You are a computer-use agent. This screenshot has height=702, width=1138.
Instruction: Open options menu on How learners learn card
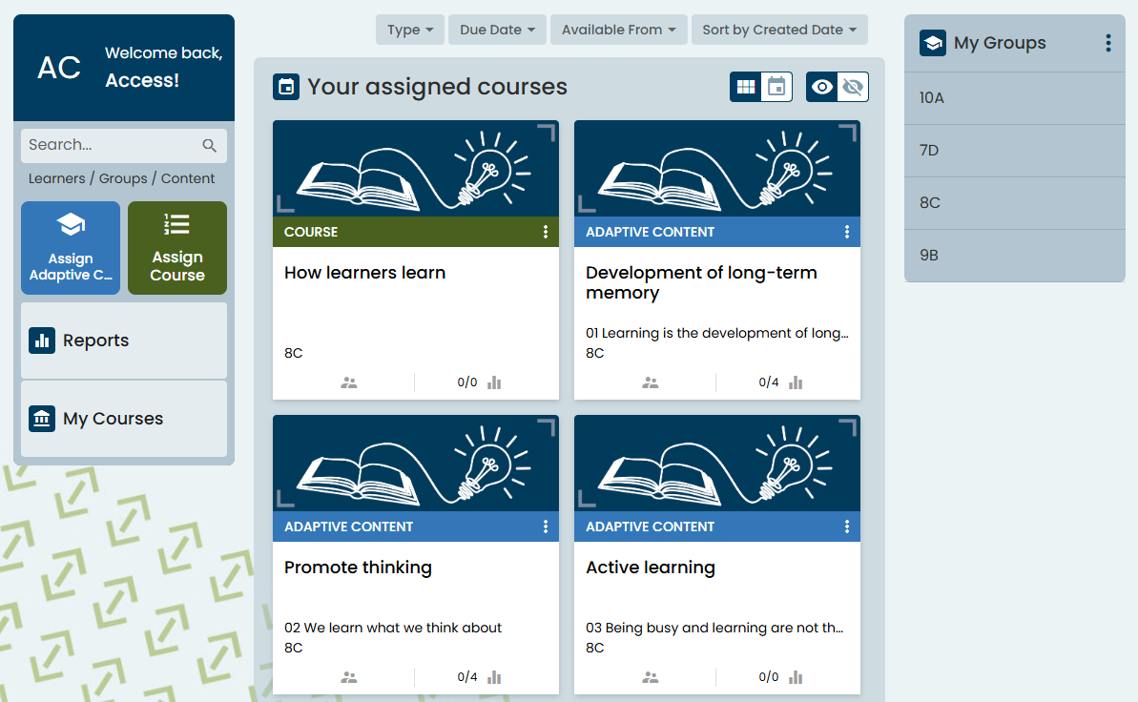pyautogui.click(x=546, y=232)
